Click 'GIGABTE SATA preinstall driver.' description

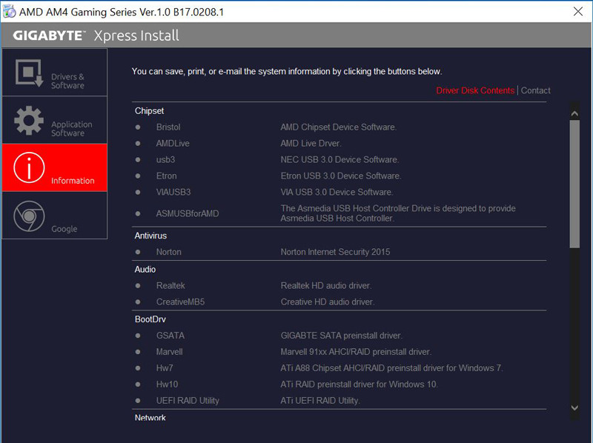tap(342, 336)
